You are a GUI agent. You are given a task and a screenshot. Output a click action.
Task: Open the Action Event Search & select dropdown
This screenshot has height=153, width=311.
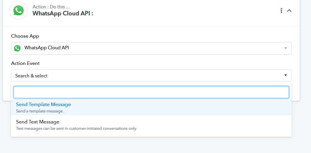(x=151, y=75)
